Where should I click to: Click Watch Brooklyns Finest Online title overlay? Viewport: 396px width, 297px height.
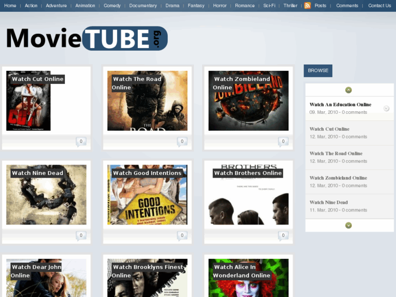(x=148, y=271)
